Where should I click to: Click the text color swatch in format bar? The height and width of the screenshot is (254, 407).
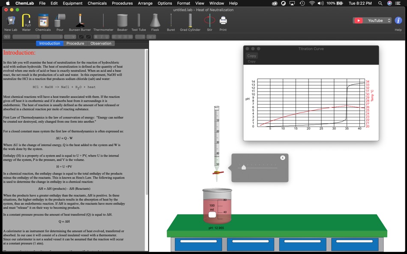tap(81, 37)
